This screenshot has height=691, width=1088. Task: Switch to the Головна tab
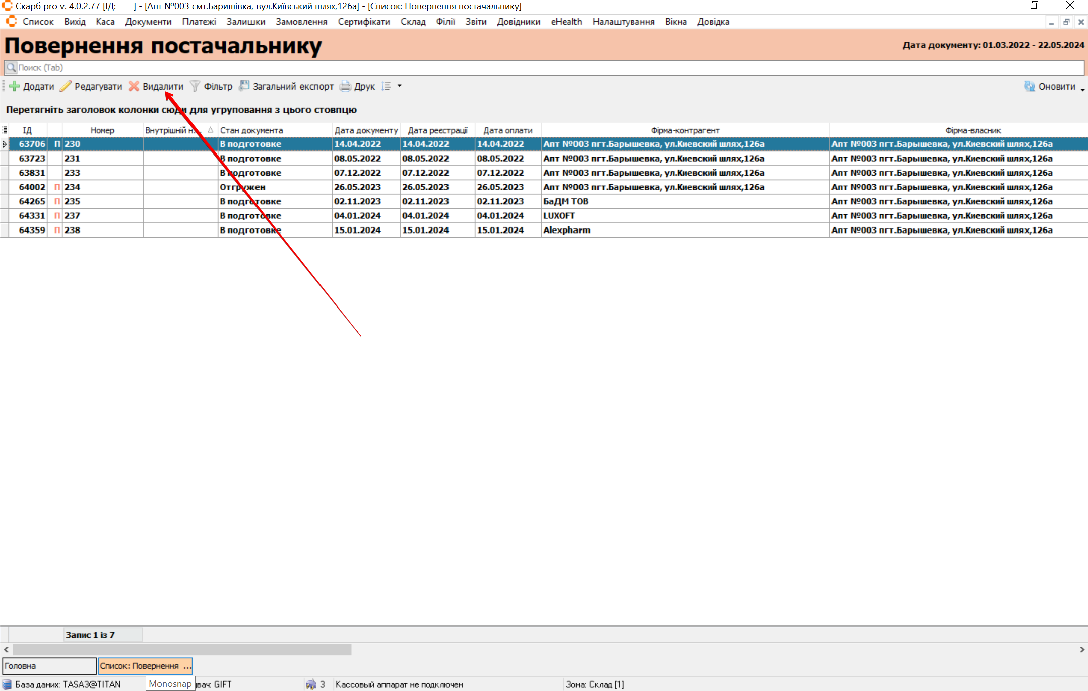(49, 666)
